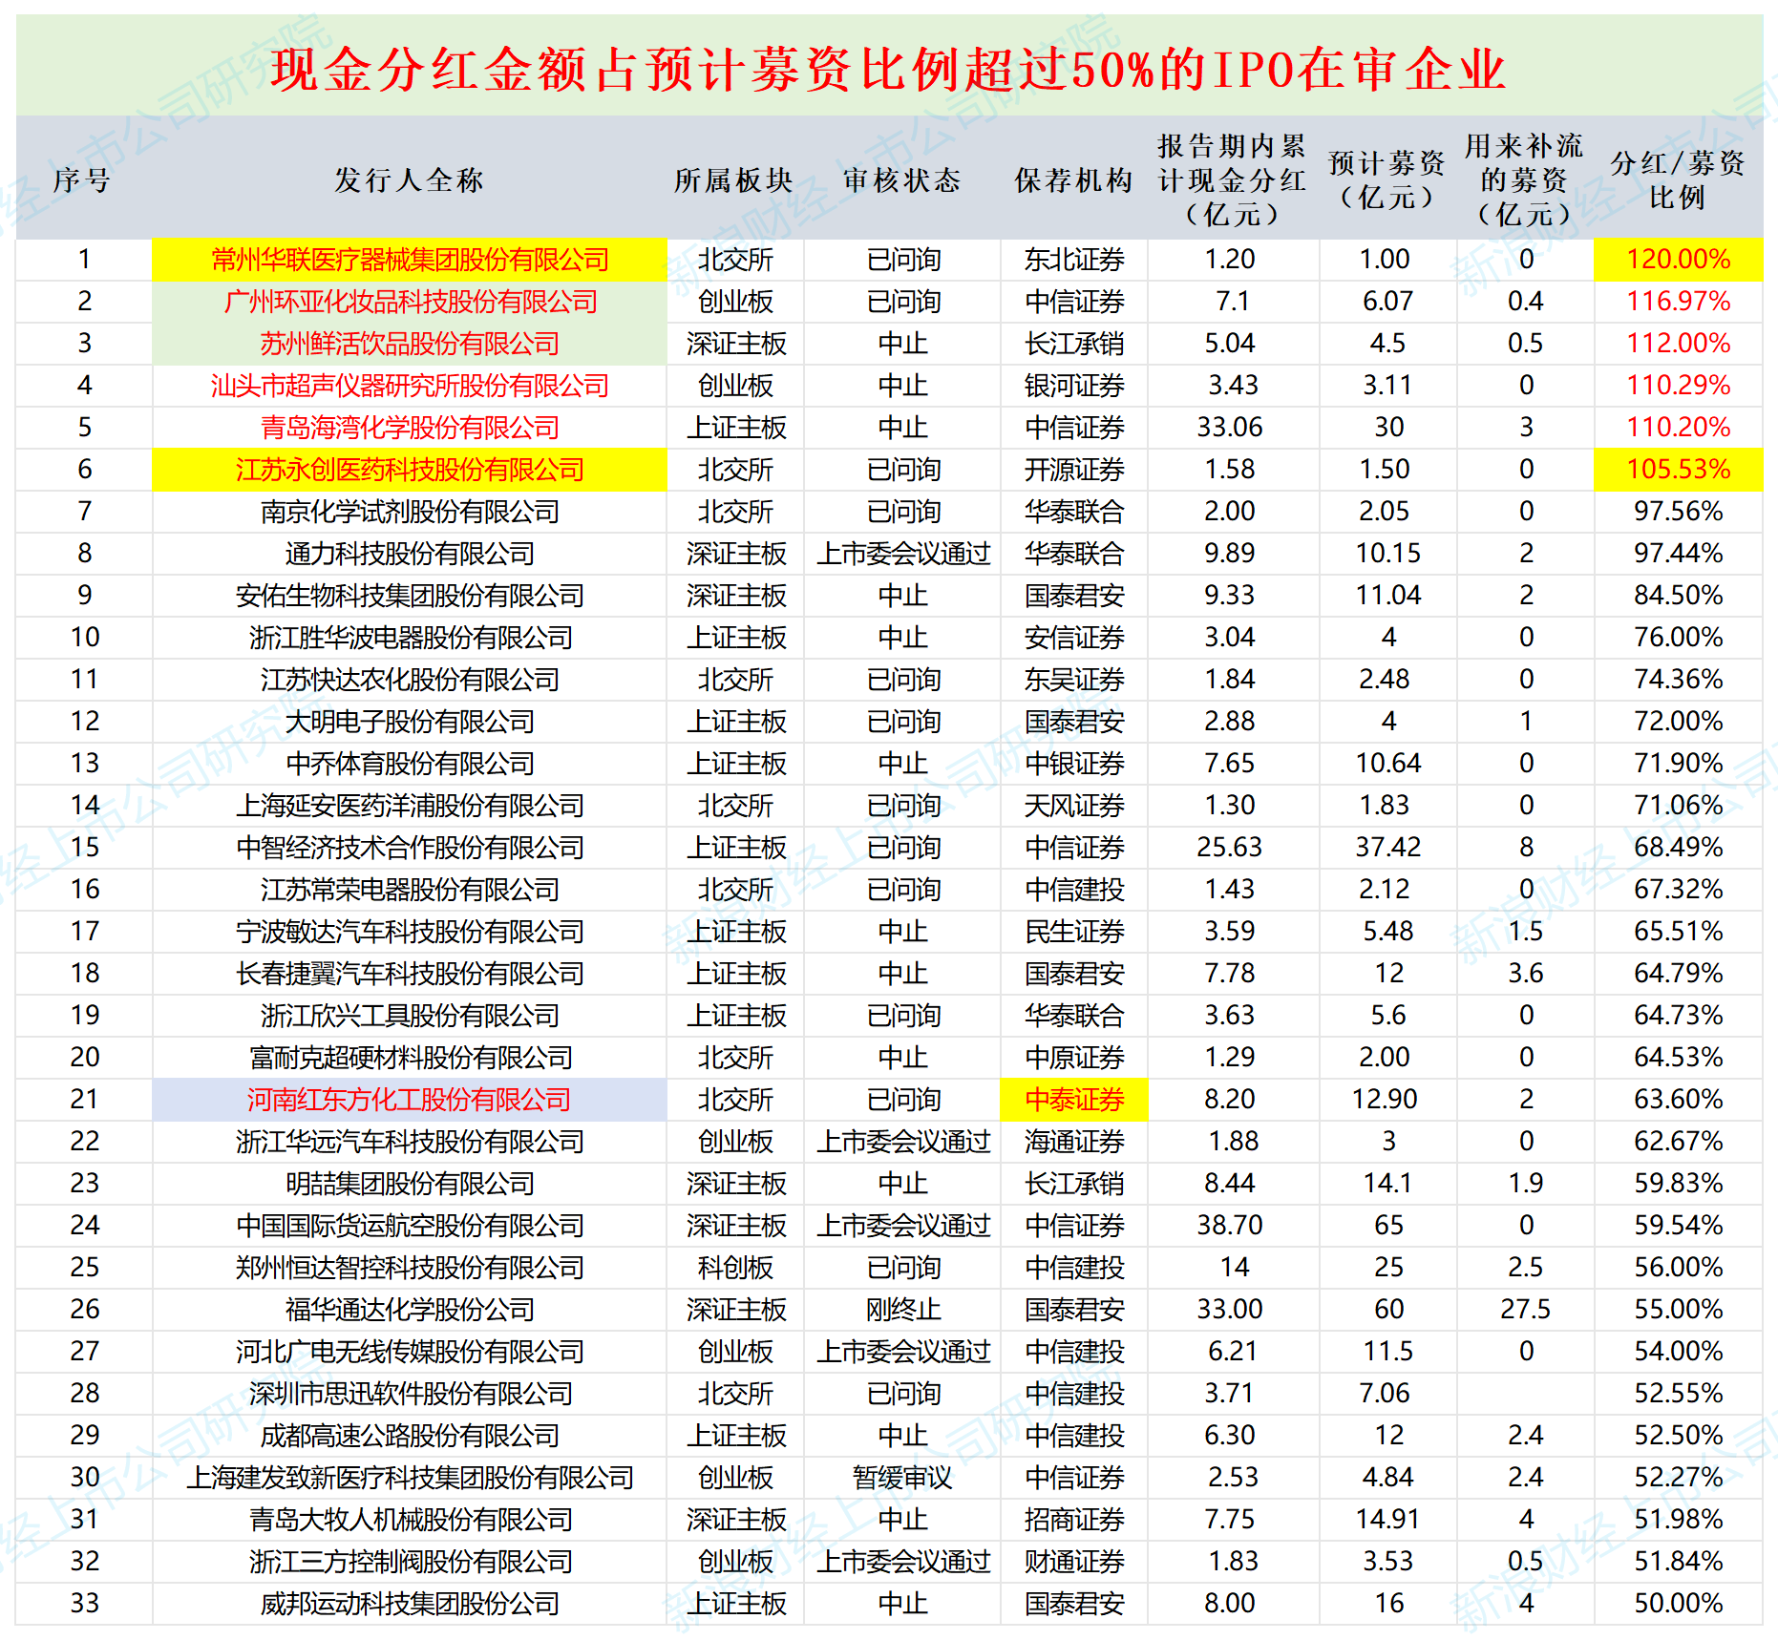
Task: Select the 保荐机构 column header
Action: [1074, 180]
